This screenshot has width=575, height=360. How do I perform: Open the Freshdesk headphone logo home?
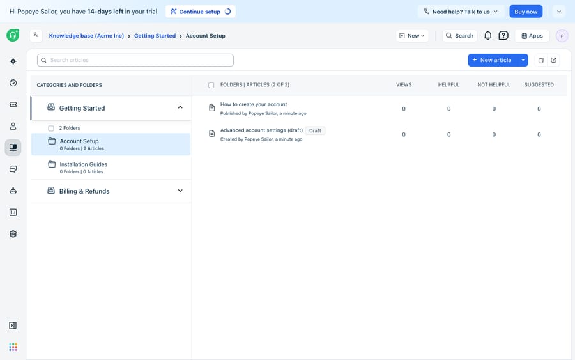[x=13, y=35]
